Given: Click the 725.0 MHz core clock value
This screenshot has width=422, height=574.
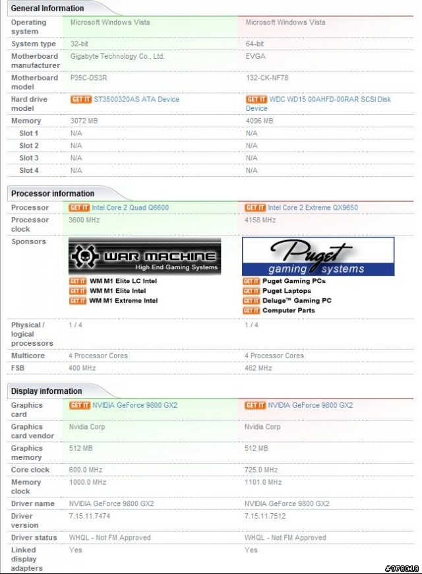Looking at the screenshot, I should 261,470.
